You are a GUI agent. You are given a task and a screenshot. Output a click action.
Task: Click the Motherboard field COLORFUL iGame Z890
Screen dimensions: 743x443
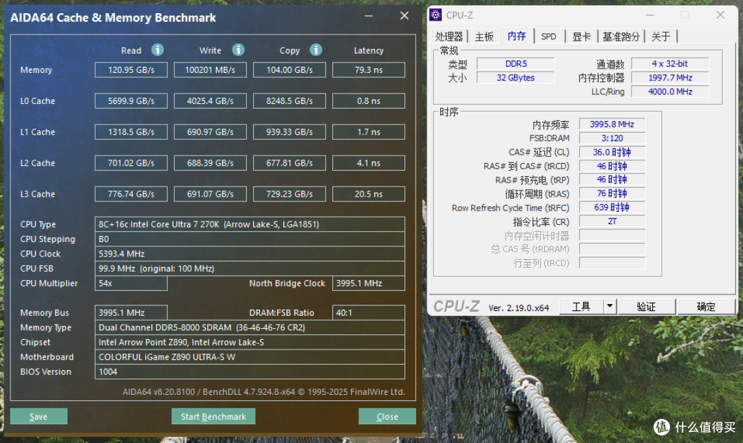click(250, 357)
